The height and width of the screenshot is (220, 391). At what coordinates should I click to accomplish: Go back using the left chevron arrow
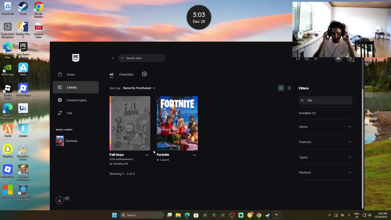[x=113, y=58]
